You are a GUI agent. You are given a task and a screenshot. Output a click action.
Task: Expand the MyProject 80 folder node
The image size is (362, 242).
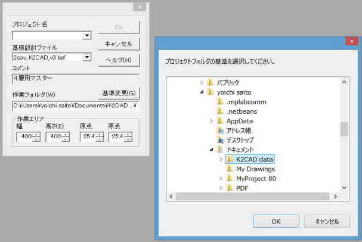pyautogui.click(x=221, y=178)
